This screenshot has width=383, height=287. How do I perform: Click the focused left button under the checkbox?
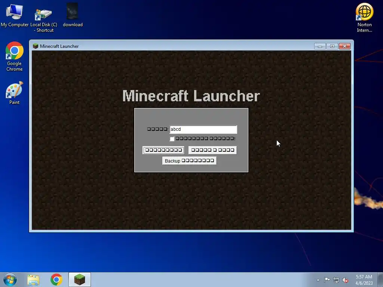[163, 150]
